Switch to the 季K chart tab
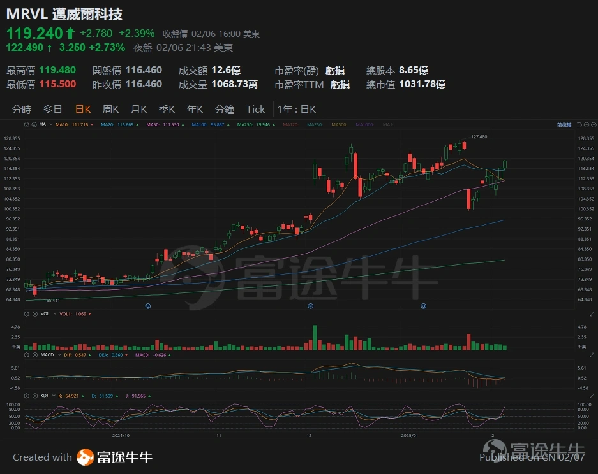The width and height of the screenshot is (598, 474). pos(167,110)
